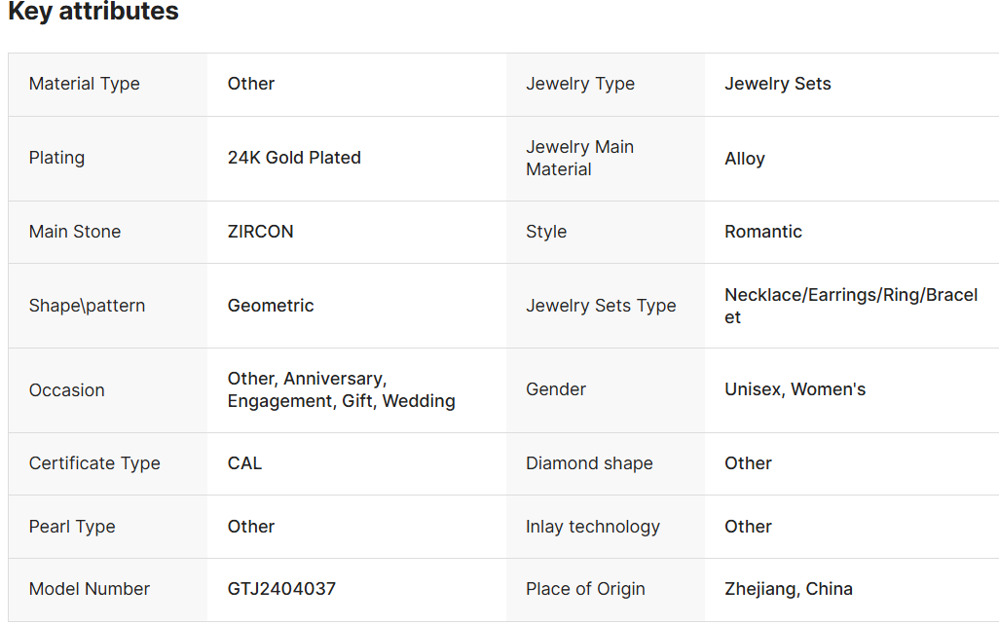The image size is (999, 625).
Task: Select the Unisex, Women's gender value
Action: point(795,389)
